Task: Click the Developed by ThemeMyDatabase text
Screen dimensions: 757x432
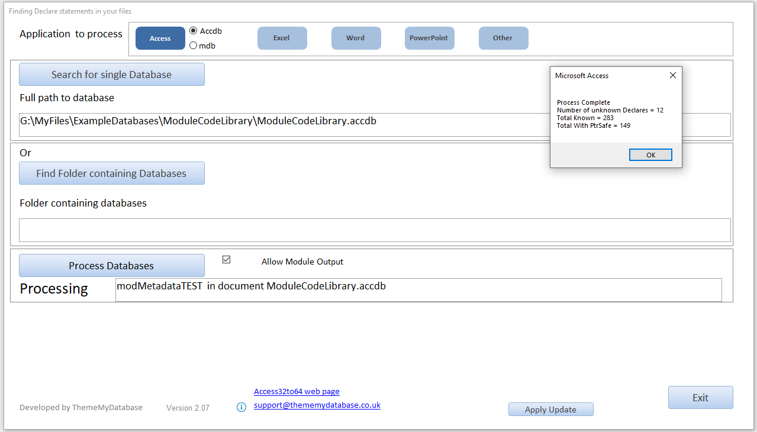Action: [81, 408]
